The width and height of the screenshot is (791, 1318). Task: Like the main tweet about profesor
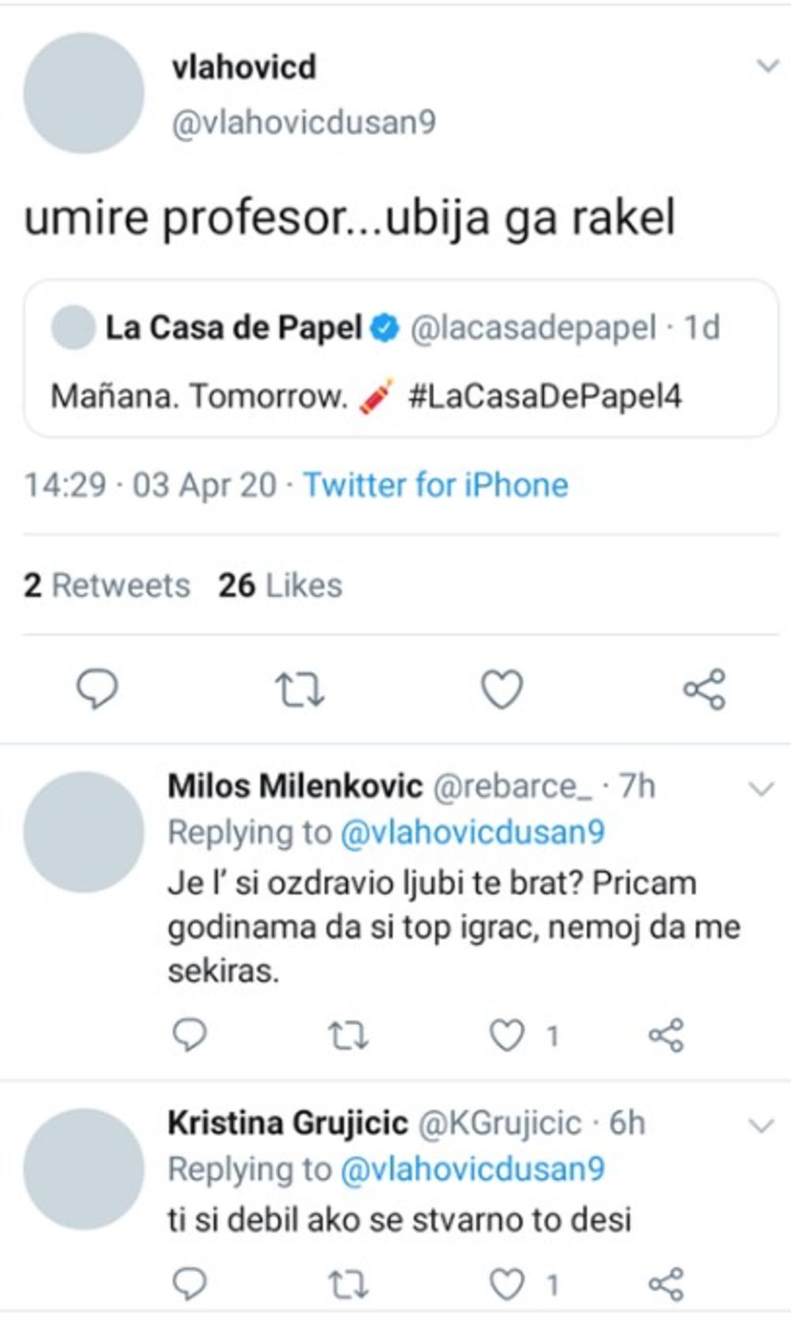pyautogui.click(x=502, y=689)
